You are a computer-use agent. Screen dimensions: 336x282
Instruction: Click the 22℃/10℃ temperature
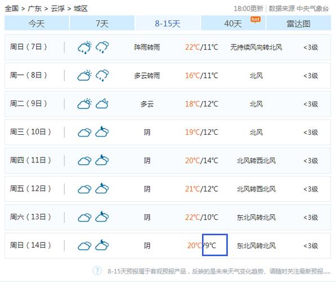[x=201, y=217]
